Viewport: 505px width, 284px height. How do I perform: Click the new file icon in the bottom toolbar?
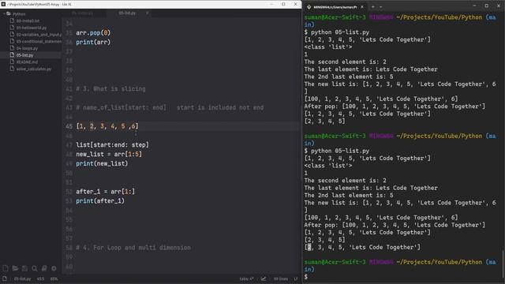tap(6, 268)
